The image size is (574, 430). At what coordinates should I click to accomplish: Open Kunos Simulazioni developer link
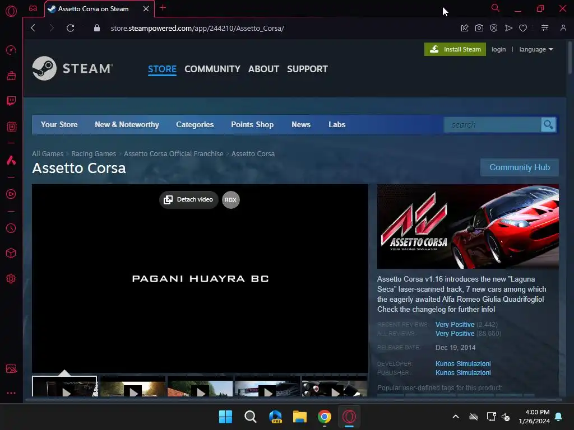[463, 364]
